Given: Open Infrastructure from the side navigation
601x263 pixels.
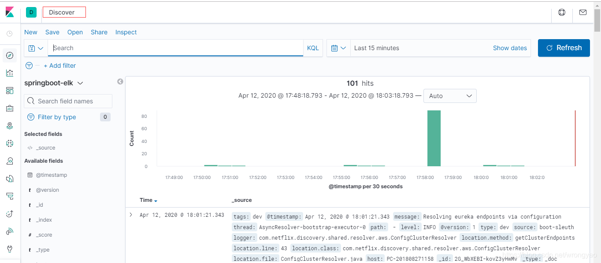Looking at the screenshot, I should (10, 161).
